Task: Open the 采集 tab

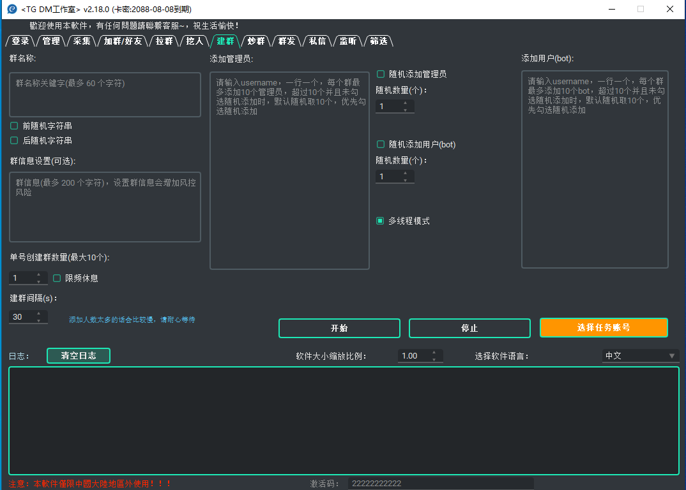Action: 82,41
